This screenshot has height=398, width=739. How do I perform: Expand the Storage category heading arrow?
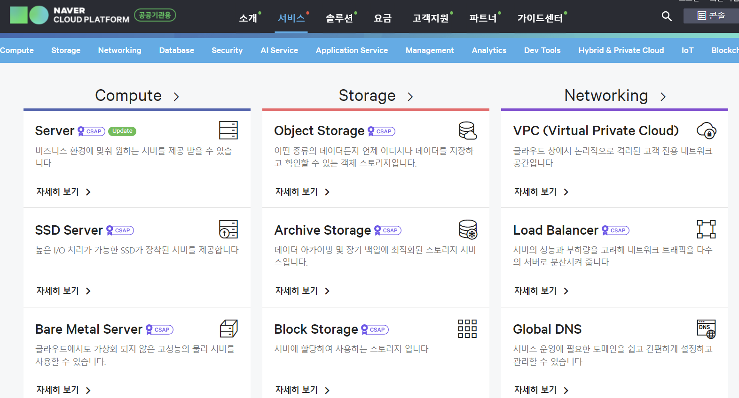pos(410,97)
